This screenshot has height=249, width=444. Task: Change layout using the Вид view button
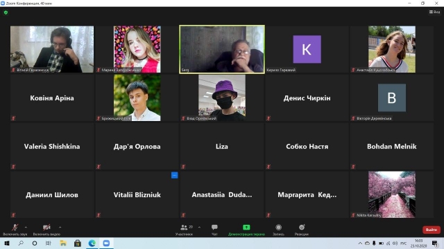coord(435,12)
